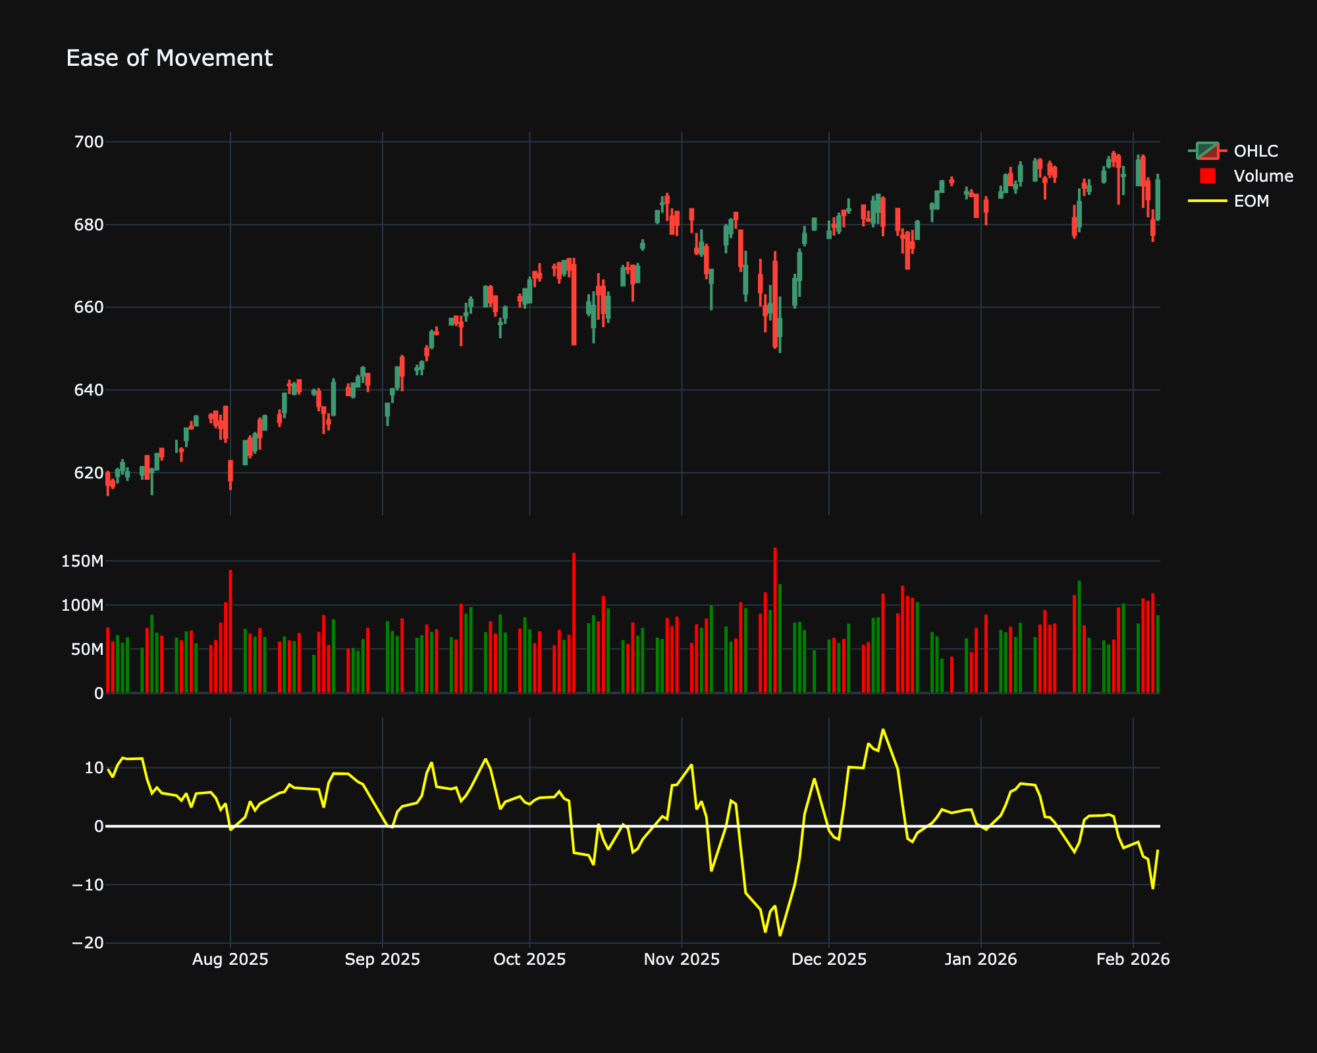Toggle the Volume legend entry
Viewport: 1317px width, 1053px height.
1263,176
